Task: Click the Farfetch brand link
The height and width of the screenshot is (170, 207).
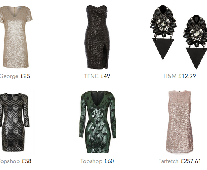Action: 168,161
